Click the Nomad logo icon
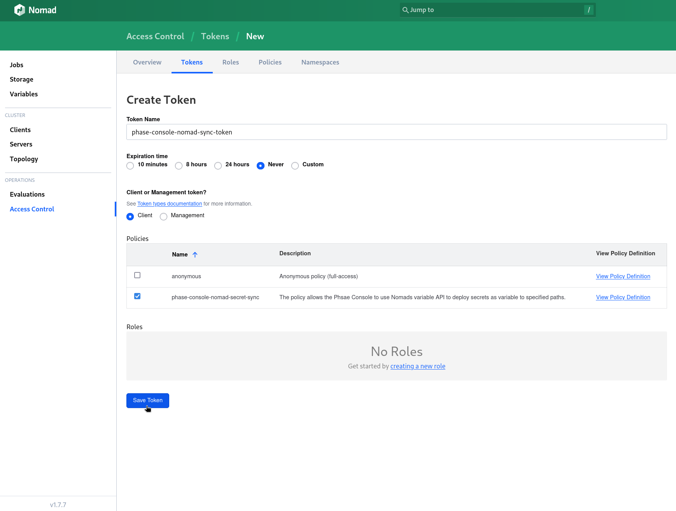The width and height of the screenshot is (676, 511). pyautogui.click(x=19, y=10)
